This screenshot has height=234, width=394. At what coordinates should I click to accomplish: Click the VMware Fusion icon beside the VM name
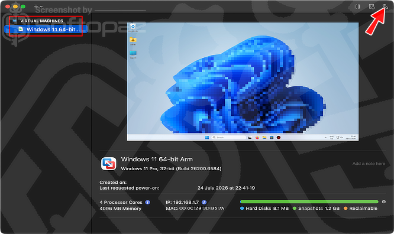click(108, 164)
